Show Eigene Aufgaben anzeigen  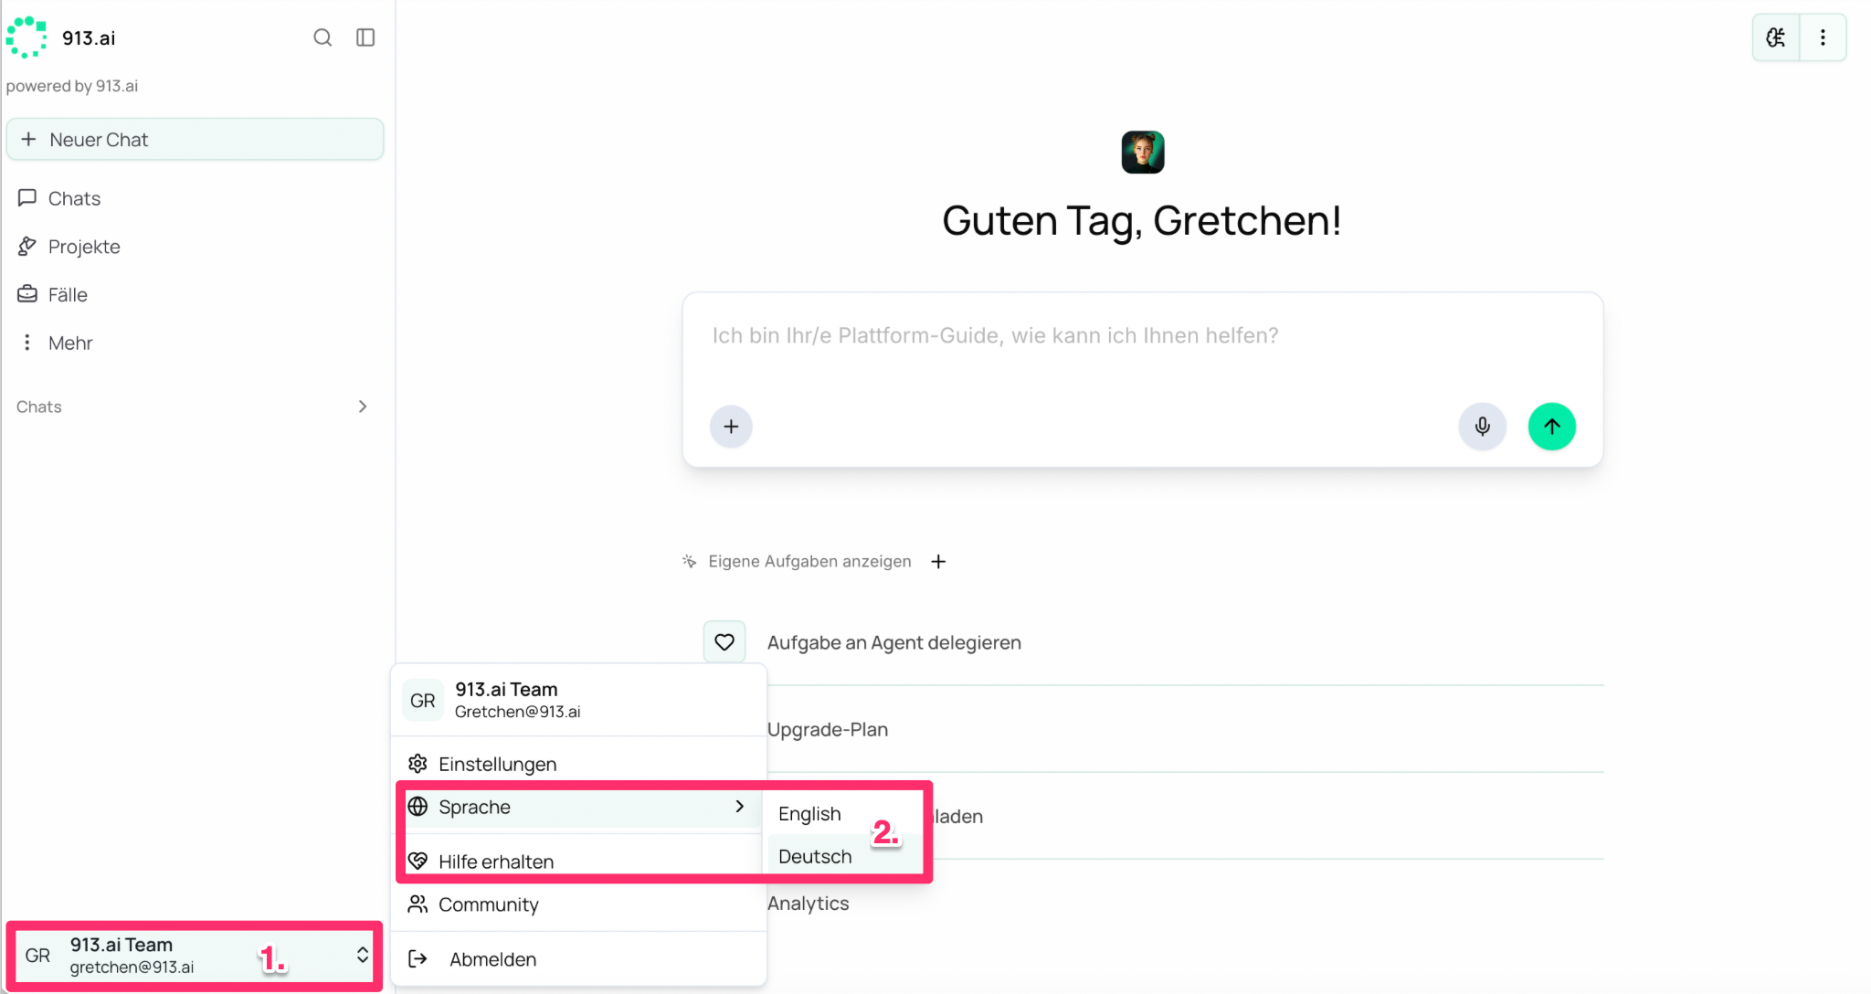coord(809,562)
